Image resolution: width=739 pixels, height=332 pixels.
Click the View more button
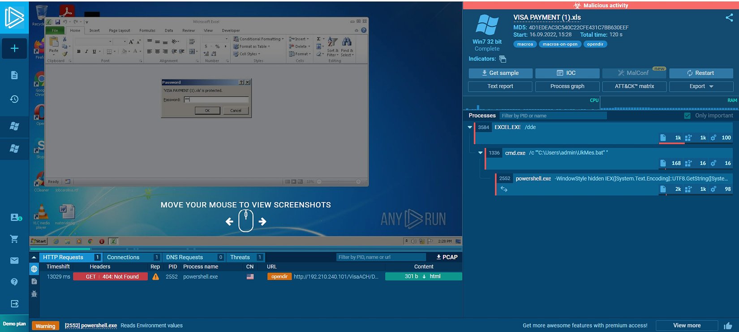pos(687,326)
